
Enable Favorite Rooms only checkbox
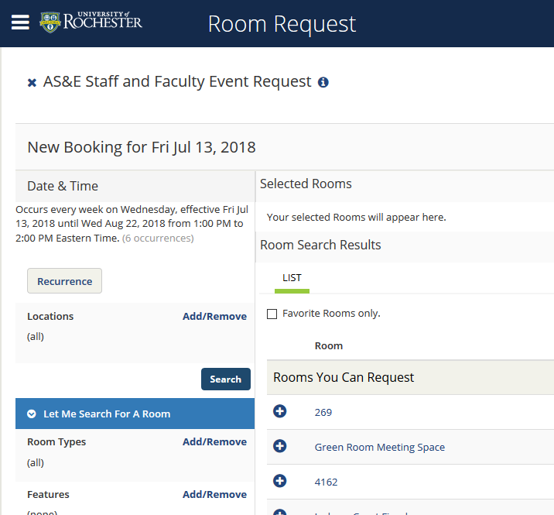pyautogui.click(x=272, y=314)
